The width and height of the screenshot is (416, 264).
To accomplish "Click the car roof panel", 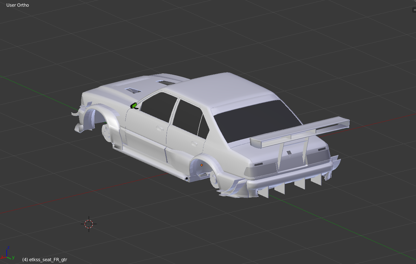I will pyautogui.click(x=222, y=89).
